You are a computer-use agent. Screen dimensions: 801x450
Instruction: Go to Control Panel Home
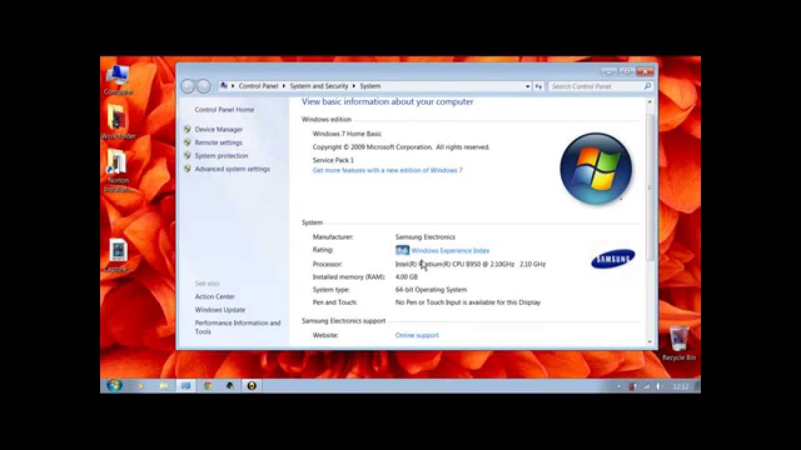225,109
